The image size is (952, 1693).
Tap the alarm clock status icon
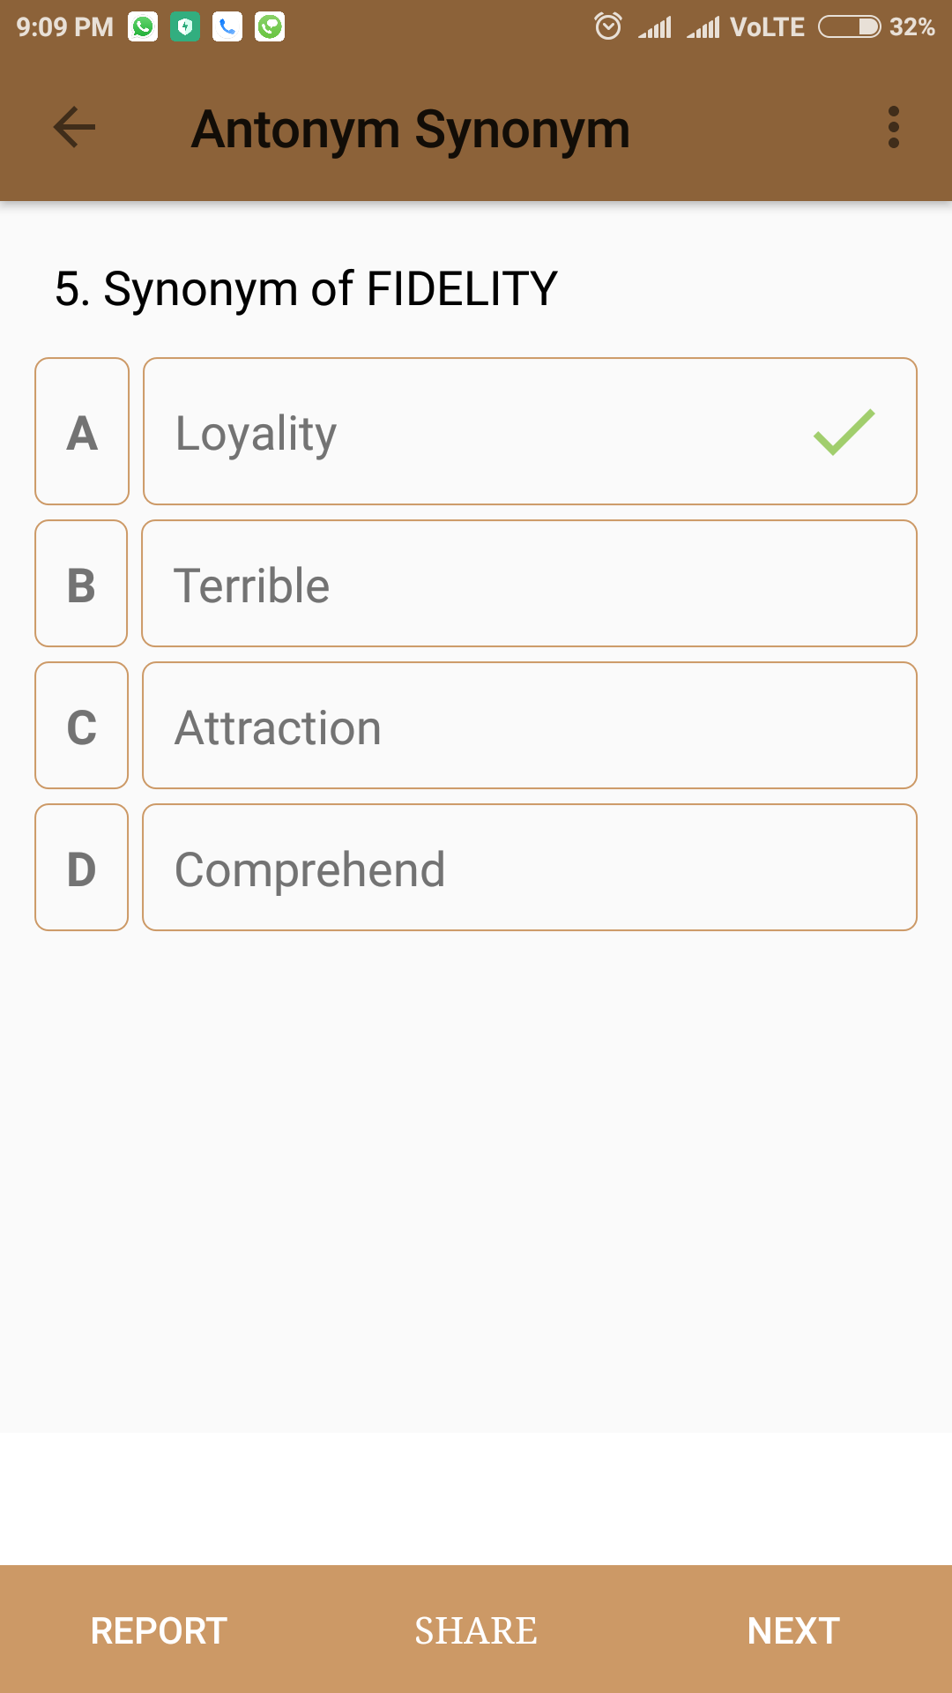coord(608,26)
